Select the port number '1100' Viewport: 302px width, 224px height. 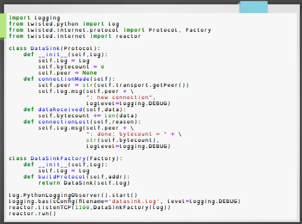point(82,207)
